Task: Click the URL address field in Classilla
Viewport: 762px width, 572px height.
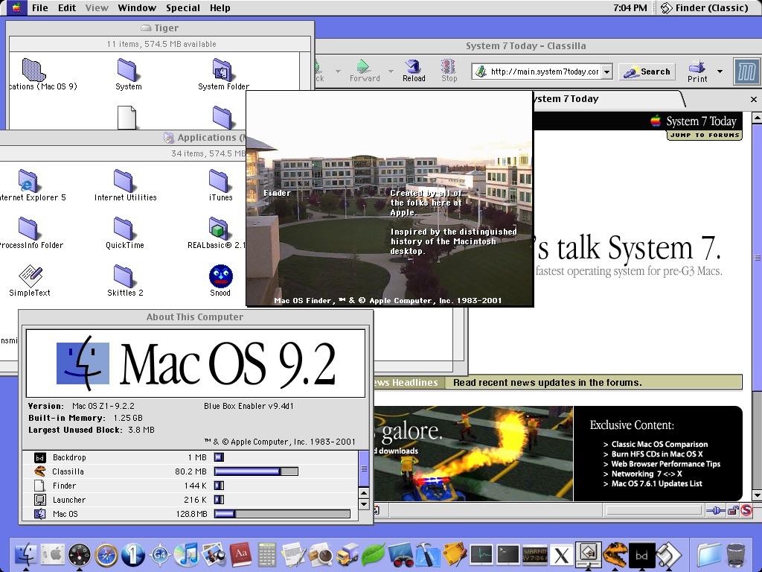Action: [537, 71]
